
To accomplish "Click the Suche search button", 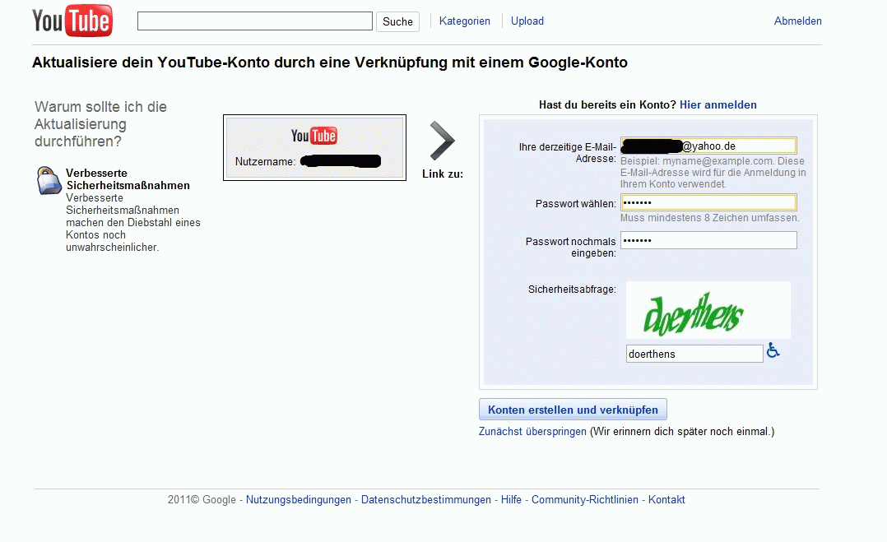I will click(x=397, y=21).
